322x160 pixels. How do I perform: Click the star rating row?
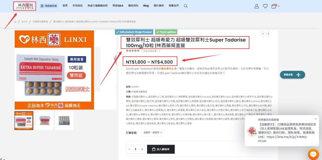tap(133, 51)
